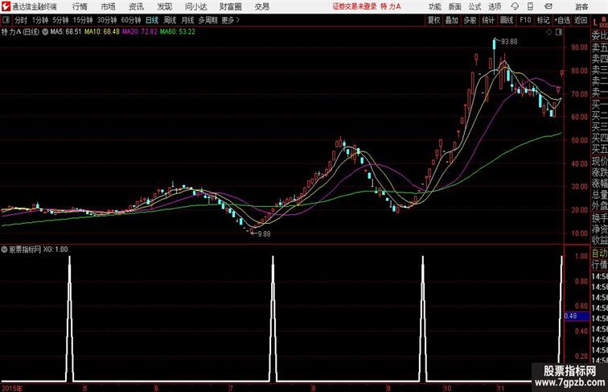Click the XG: 1.00 indicator value
The image size is (608, 392).
[55, 250]
